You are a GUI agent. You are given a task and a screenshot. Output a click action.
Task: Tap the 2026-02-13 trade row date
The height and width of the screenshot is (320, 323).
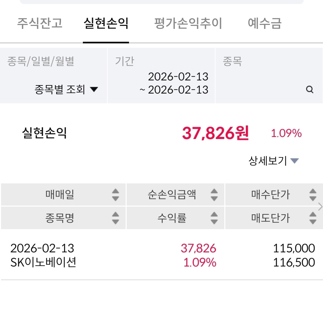pos(42,248)
